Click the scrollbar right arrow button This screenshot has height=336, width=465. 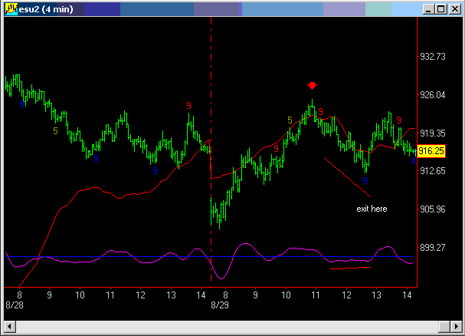coord(457,328)
